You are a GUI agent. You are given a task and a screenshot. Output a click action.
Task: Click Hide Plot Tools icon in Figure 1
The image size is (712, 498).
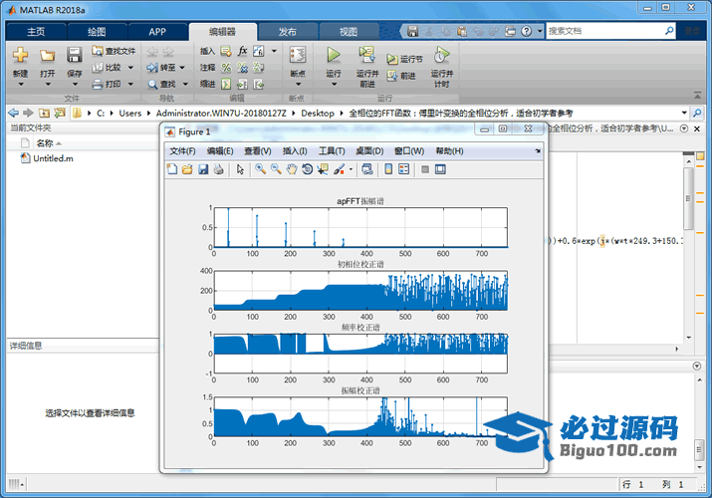(425, 169)
